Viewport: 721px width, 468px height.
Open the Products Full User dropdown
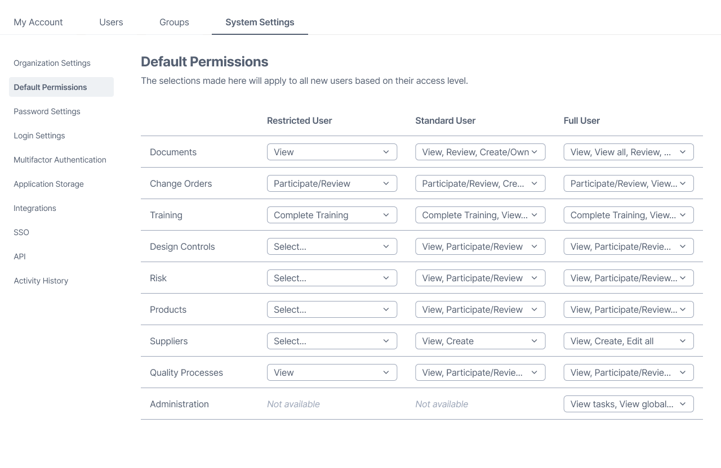click(628, 309)
